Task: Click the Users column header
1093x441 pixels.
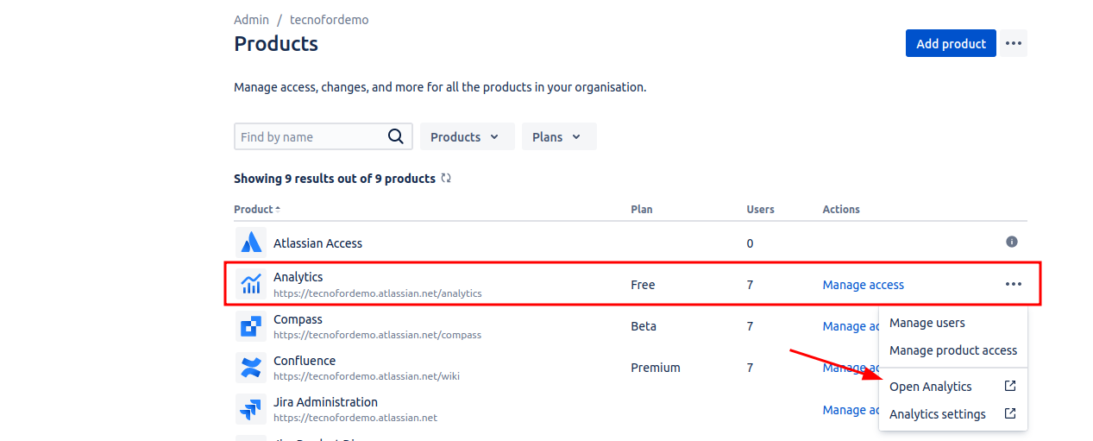Action: (x=760, y=209)
